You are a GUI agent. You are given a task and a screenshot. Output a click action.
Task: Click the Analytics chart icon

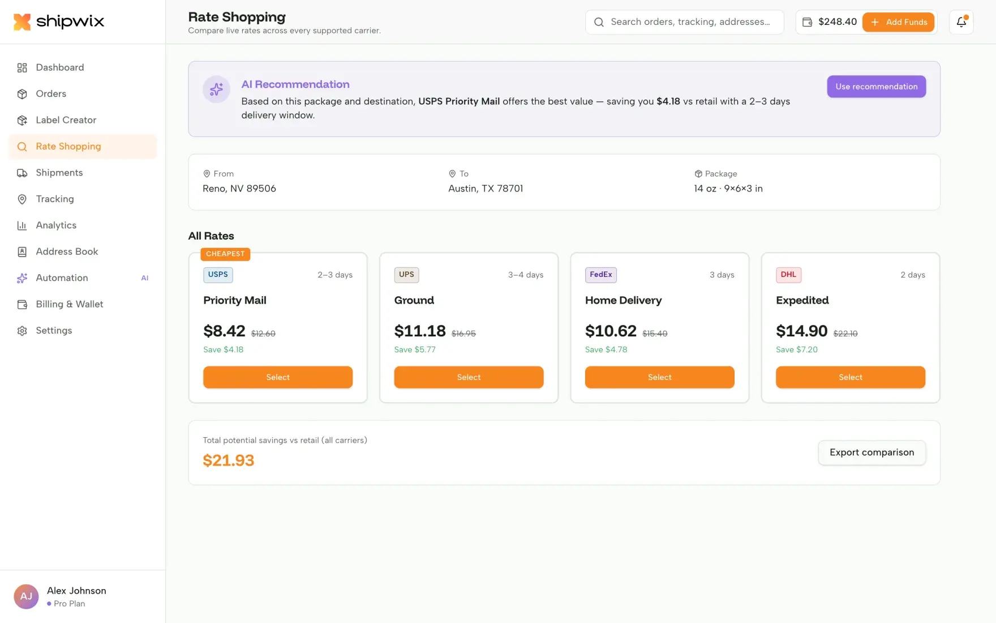click(22, 225)
